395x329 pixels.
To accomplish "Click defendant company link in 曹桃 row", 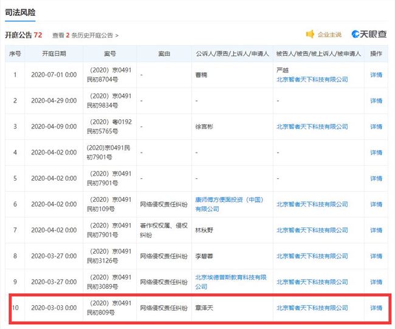I will pos(312,79).
